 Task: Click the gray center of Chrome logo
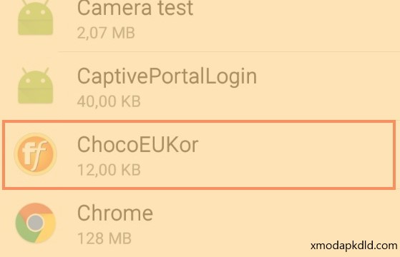coord(36,223)
